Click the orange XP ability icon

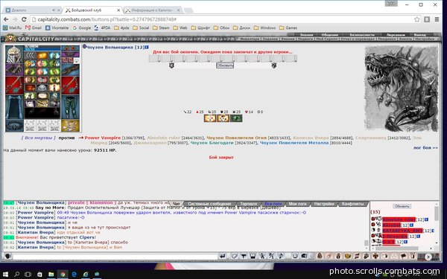pyautogui.click(x=42, y=55)
